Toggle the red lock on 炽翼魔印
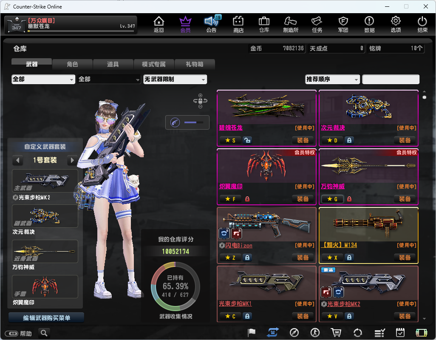Screen dimensions: 436x340 click(x=247, y=199)
